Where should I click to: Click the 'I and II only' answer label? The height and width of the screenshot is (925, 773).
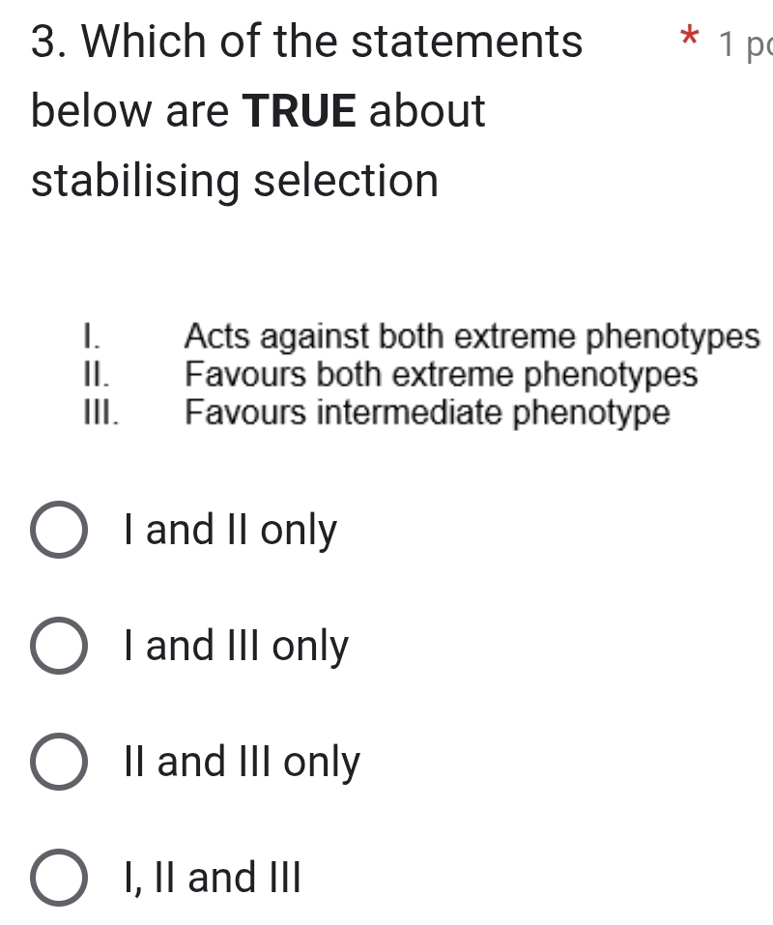pyautogui.click(x=228, y=530)
